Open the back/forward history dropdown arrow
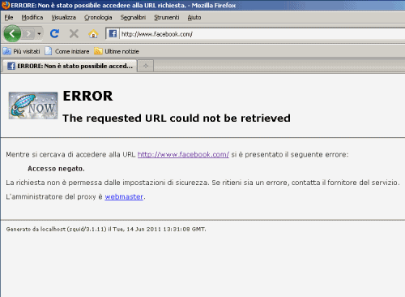This screenshot has height=297, width=405. point(39,34)
